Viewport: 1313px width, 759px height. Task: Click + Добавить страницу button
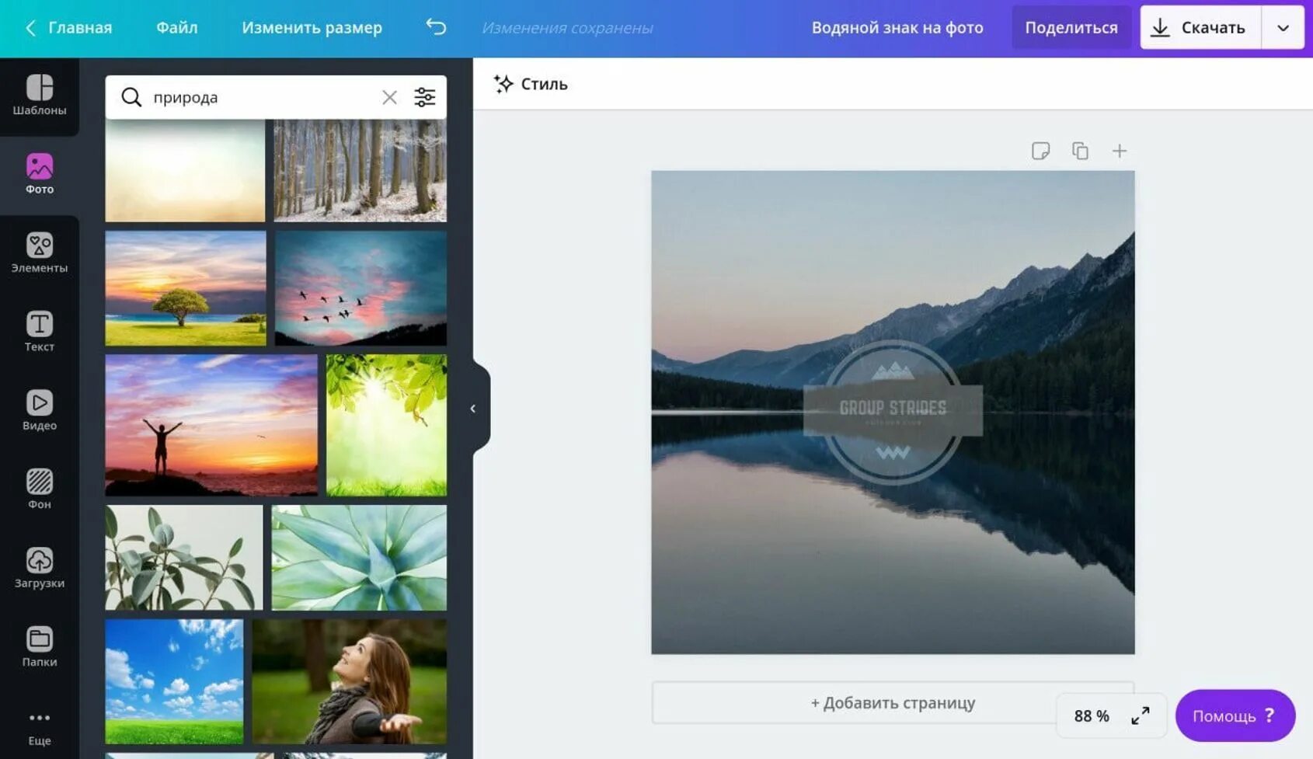(x=893, y=702)
